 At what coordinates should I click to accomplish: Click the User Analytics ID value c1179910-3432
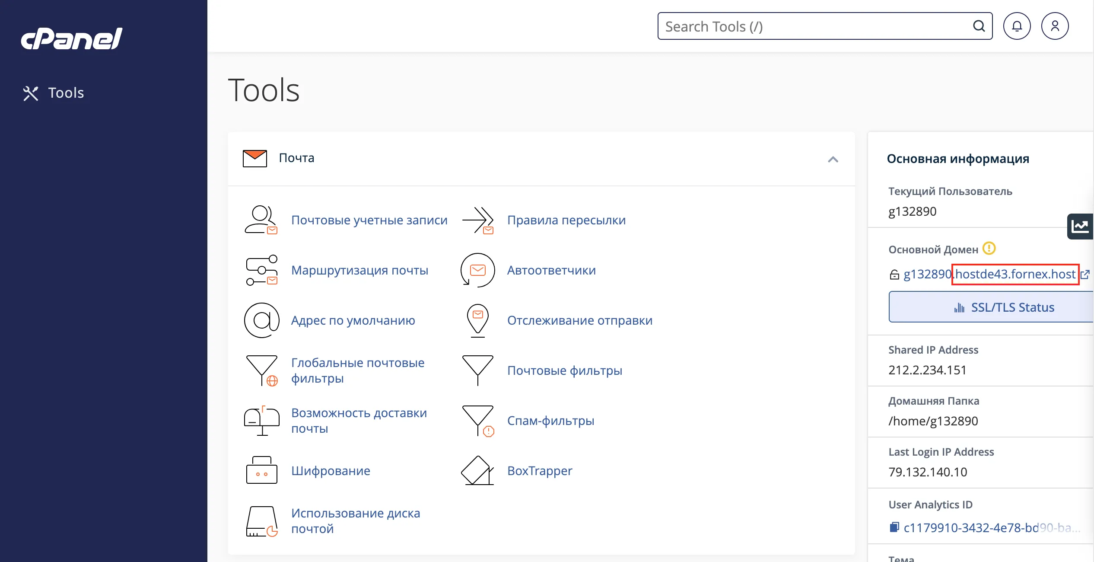[x=992, y=528]
